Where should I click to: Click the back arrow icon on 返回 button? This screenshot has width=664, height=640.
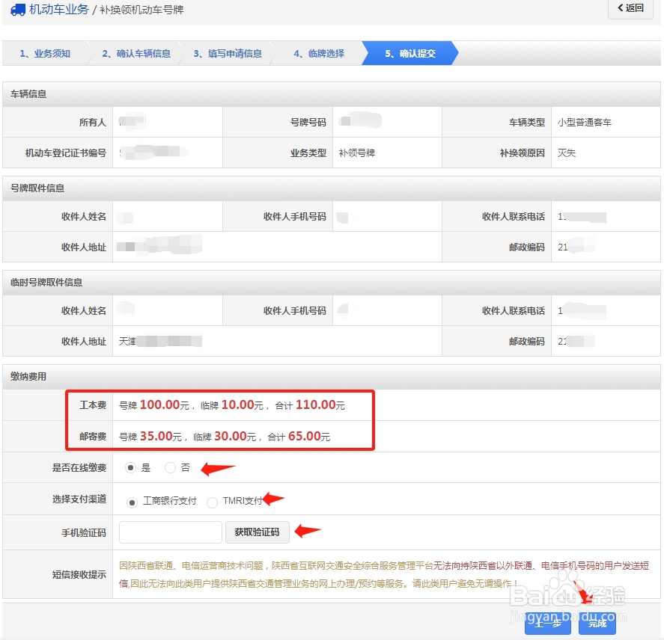pyautogui.click(x=621, y=9)
